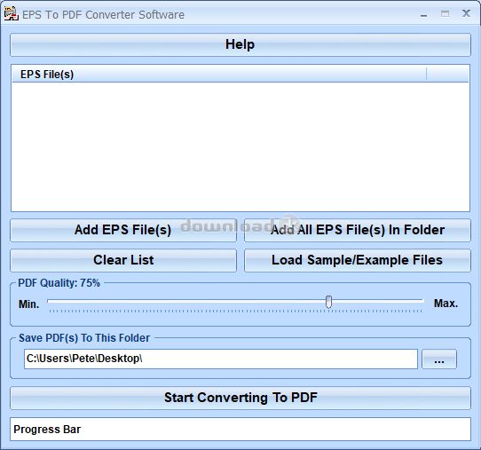This screenshot has width=481, height=450.
Task: Minimize the converter window
Action: click(423, 14)
